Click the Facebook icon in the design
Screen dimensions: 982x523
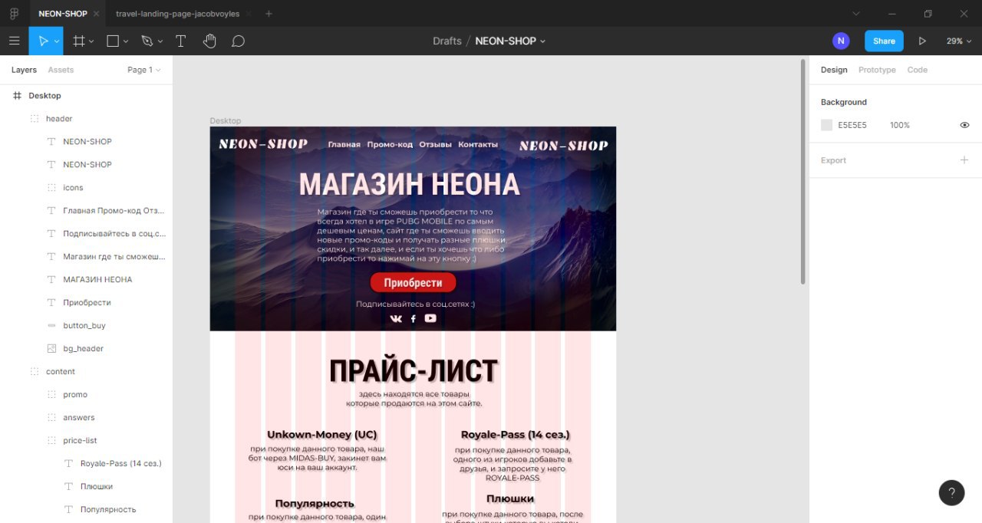point(413,318)
